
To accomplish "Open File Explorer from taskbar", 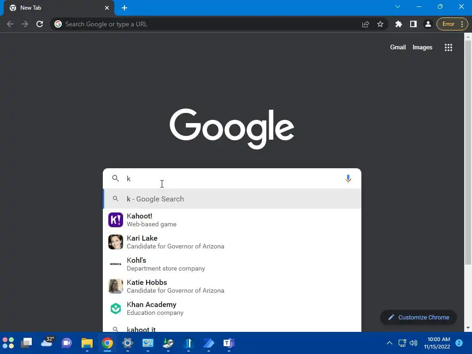I will 87,343.
